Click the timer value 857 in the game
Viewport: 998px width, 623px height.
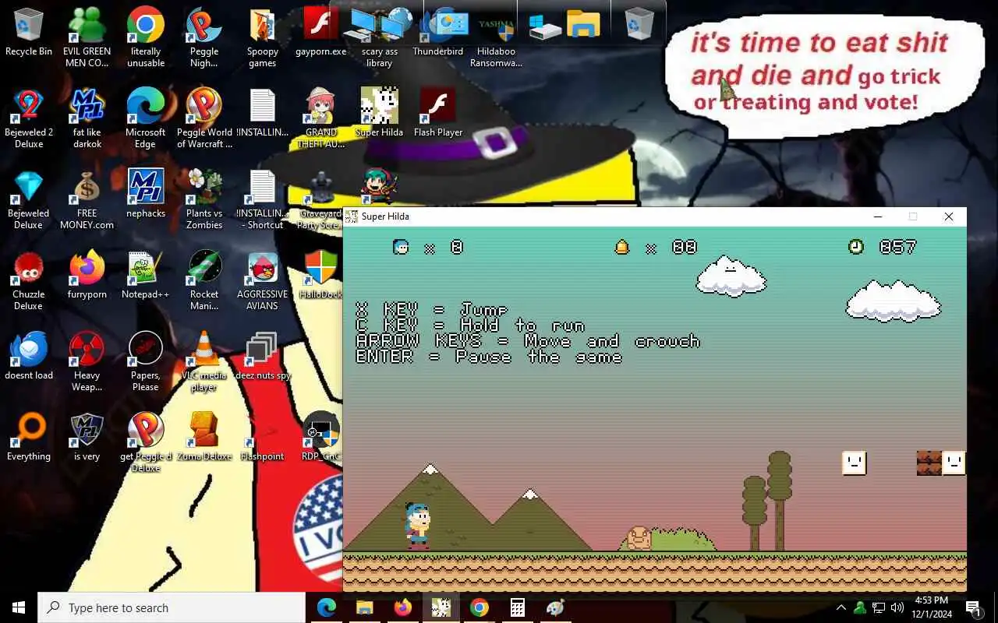pos(898,247)
